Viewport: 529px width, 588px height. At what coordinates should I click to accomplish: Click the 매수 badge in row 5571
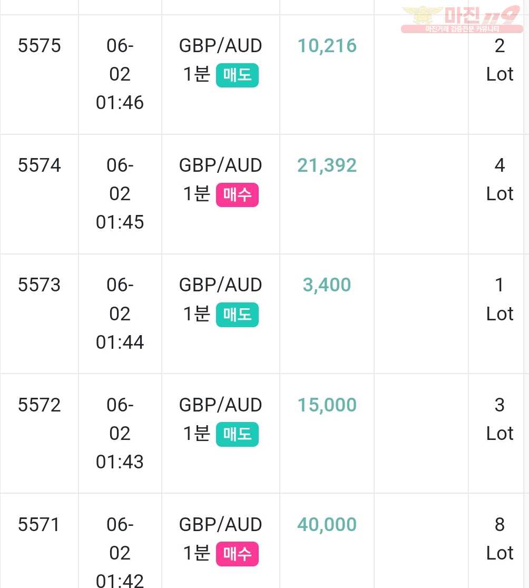(x=237, y=554)
